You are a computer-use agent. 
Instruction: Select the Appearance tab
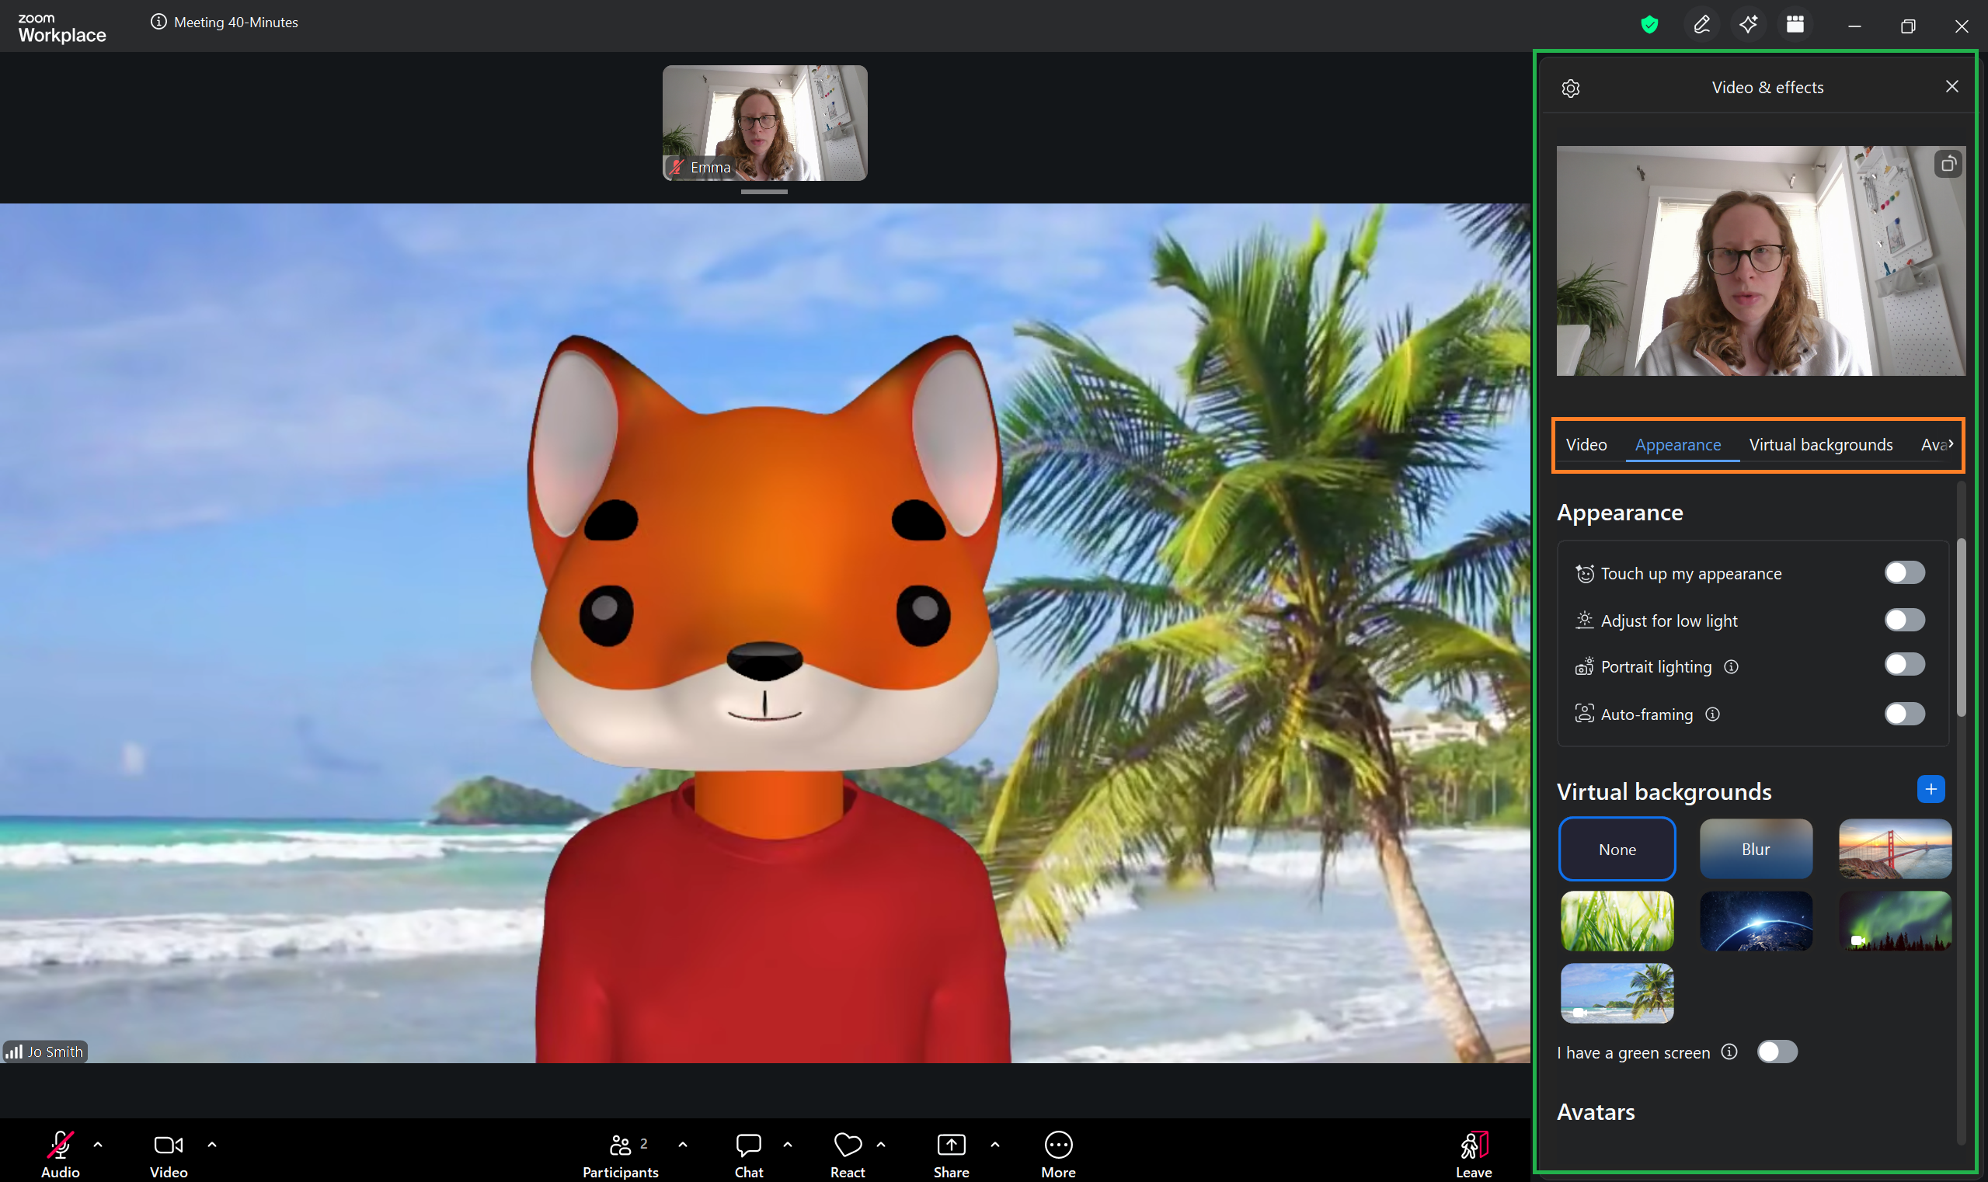click(1678, 445)
